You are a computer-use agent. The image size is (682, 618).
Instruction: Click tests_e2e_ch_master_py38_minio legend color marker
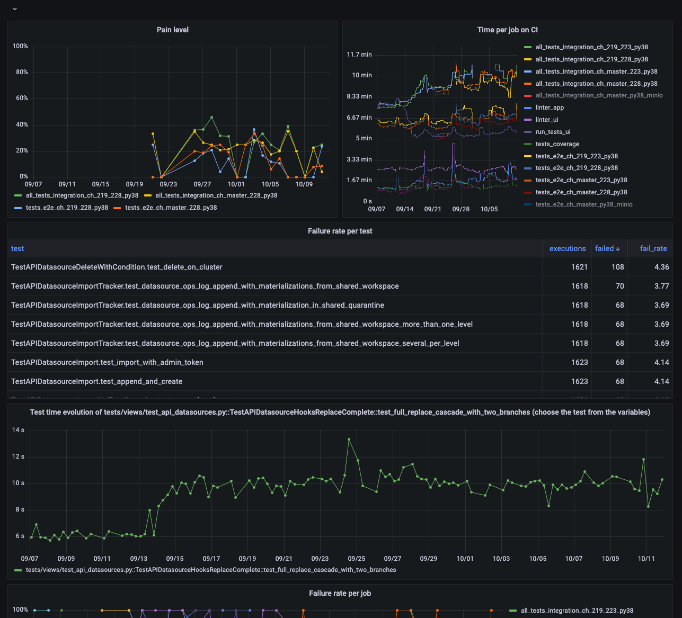[x=527, y=204]
